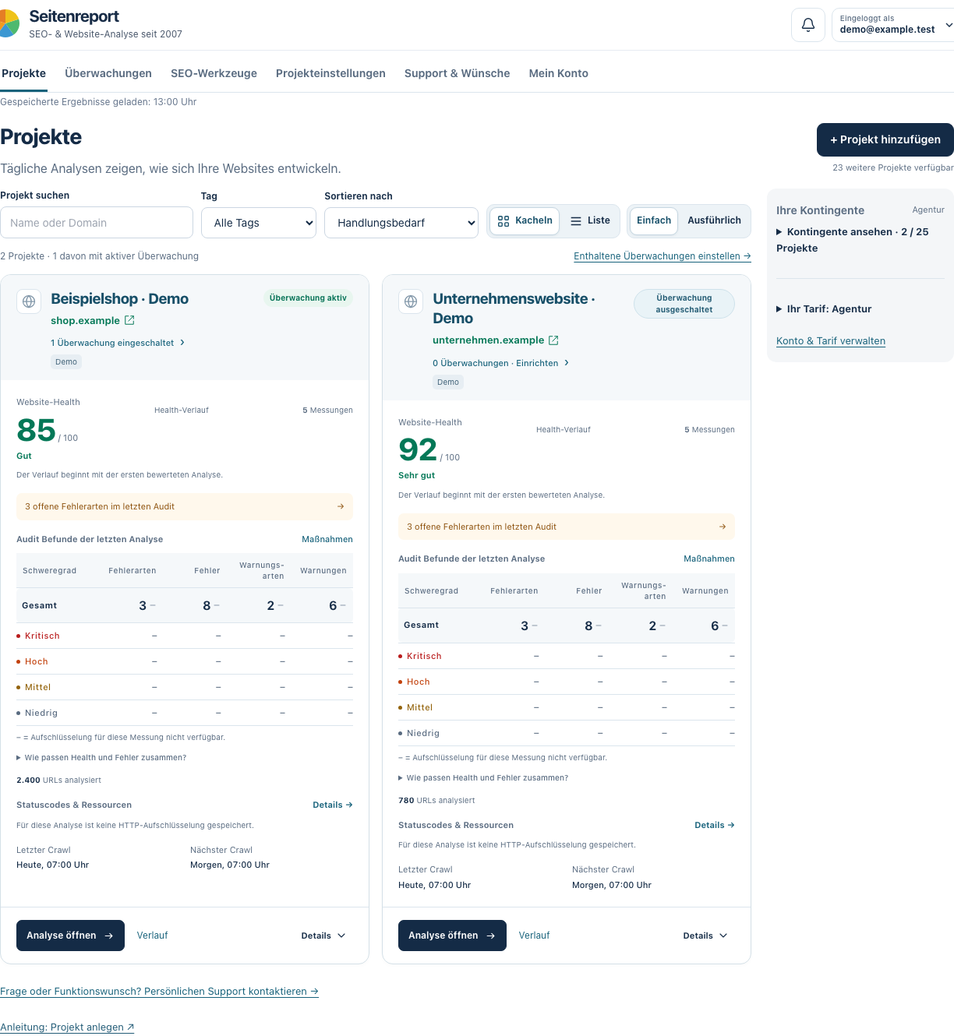
Task: Open Support & Wünsche tab
Action: (457, 73)
